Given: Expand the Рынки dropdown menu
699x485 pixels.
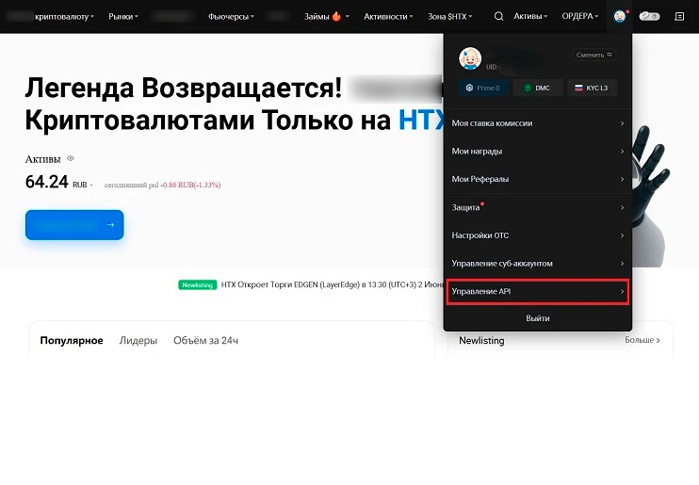Looking at the screenshot, I should (122, 17).
